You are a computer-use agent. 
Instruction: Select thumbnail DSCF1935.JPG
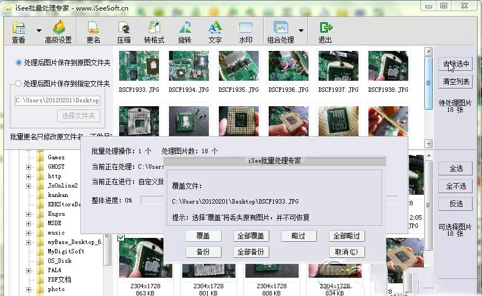(239, 66)
